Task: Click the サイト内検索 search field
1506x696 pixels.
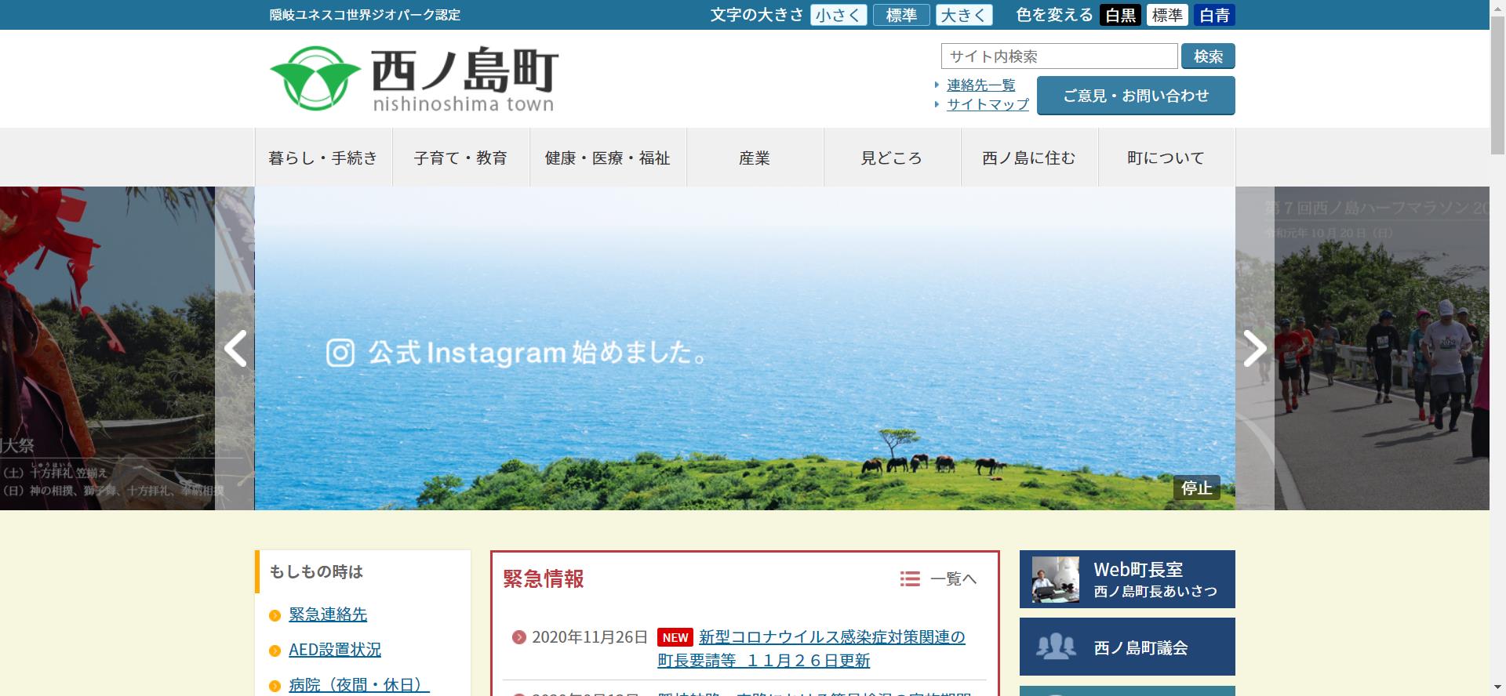Action: coord(1060,56)
